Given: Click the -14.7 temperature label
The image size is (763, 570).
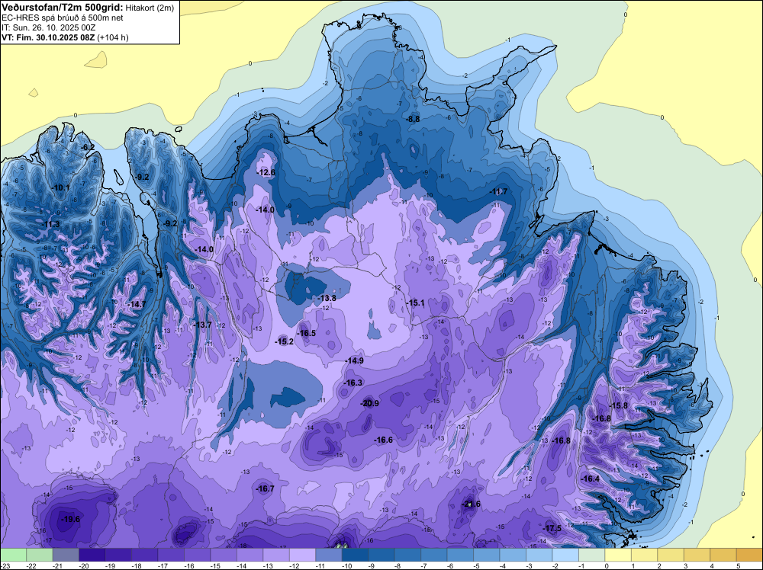Looking at the screenshot, I should tap(137, 304).
